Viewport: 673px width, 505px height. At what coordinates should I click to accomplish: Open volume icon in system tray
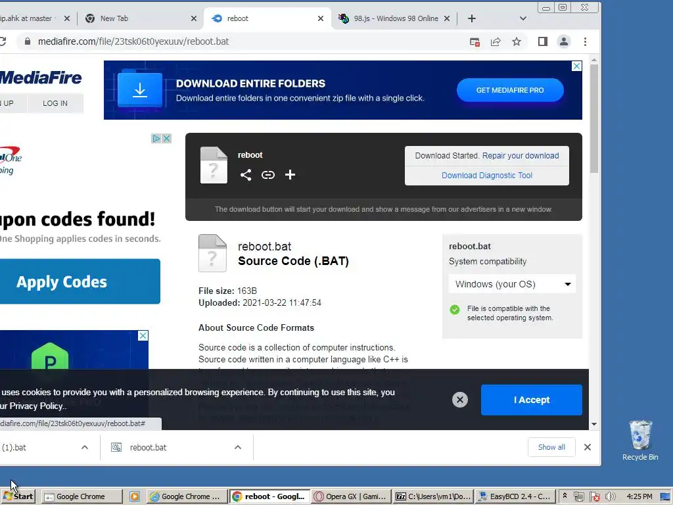pyautogui.click(x=609, y=496)
